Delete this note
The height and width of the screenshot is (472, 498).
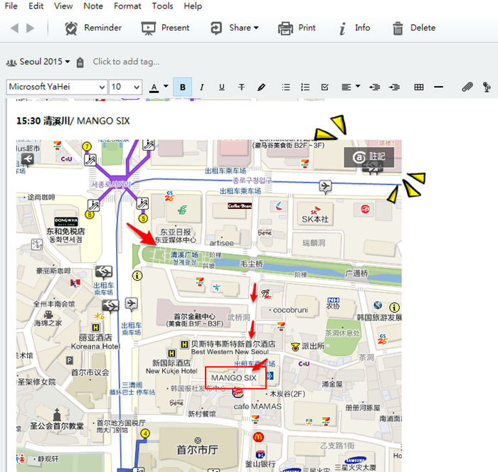pyautogui.click(x=414, y=28)
